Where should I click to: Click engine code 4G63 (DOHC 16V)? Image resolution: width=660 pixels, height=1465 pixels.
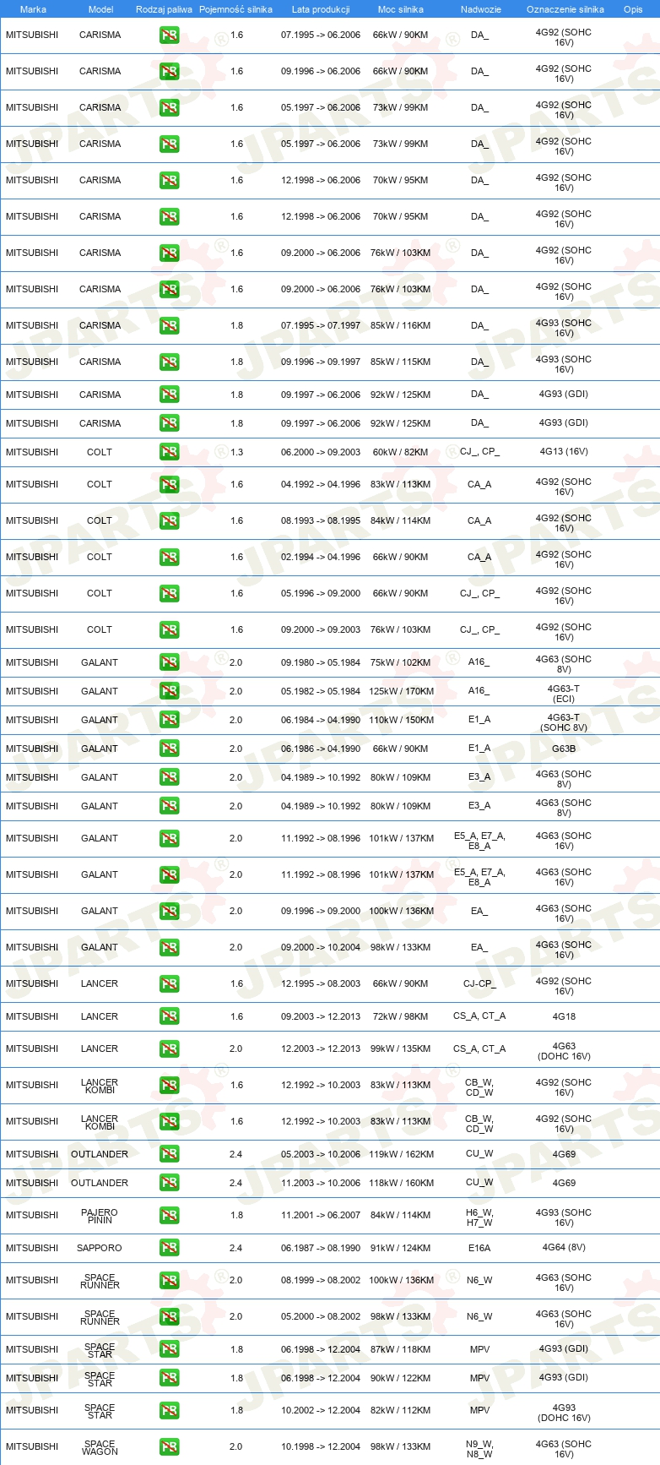pyautogui.click(x=564, y=1051)
